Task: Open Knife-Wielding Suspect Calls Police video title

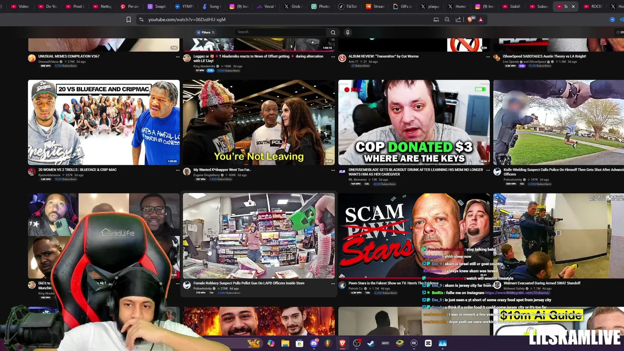Action: point(564,172)
